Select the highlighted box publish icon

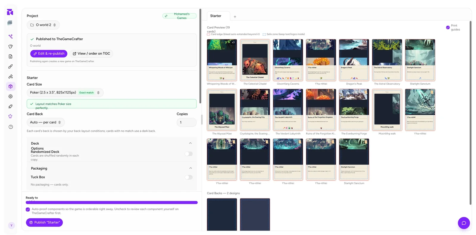pyautogui.click(x=10, y=86)
